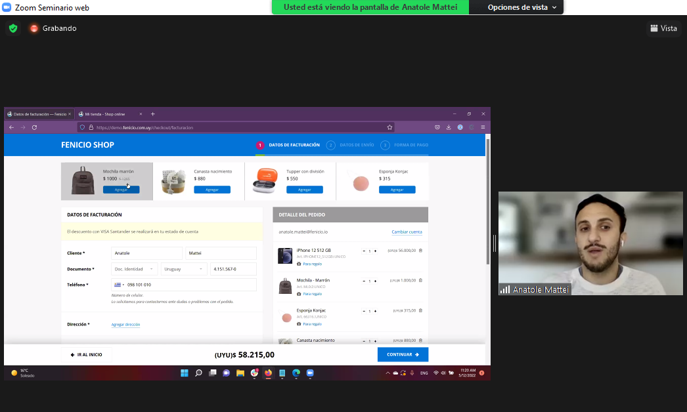687x412 pixels.
Task: Mark Esponja Konjac as 'Para regalo'
Action: pos(312,324)
